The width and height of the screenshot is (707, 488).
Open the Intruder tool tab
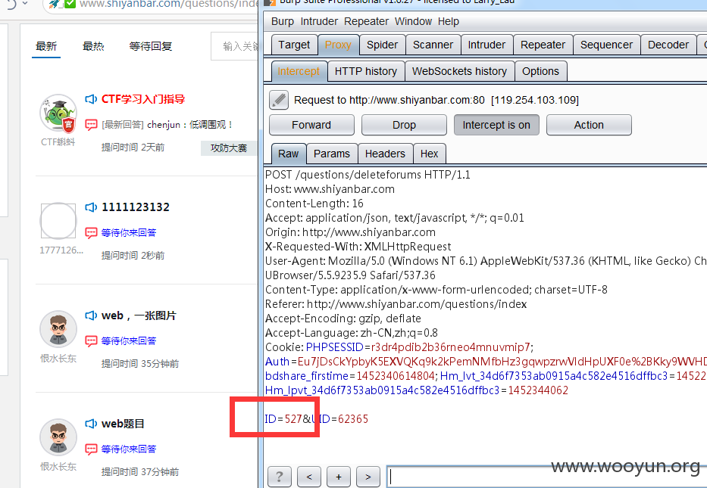click(486, 45)
